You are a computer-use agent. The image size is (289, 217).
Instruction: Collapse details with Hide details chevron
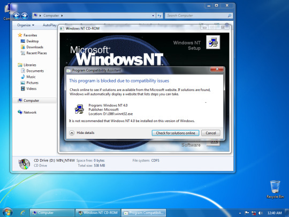(72, 133)
